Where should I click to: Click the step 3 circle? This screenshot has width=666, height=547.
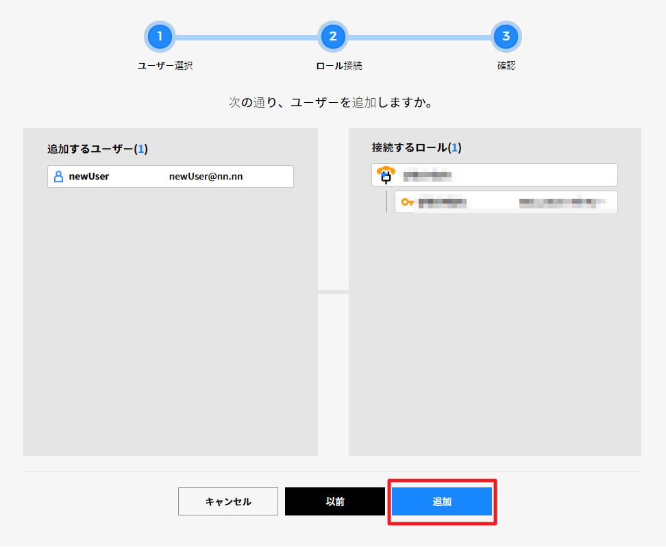click(x=506, y=36)
